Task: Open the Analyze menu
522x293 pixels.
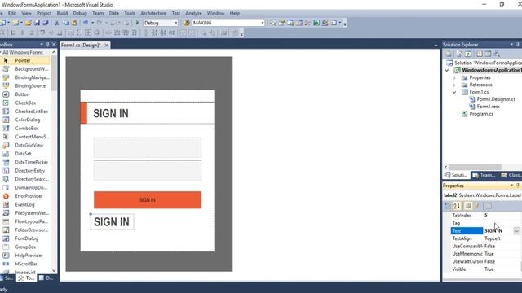Action: pyautogui.click(x=193, y=13)
